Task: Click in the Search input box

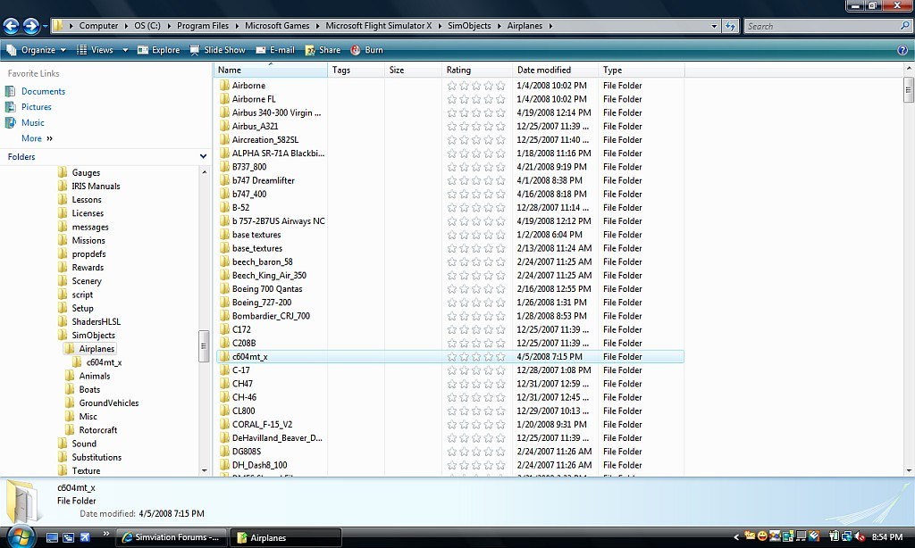Action: pyautogui.click(x=822, y=26)
